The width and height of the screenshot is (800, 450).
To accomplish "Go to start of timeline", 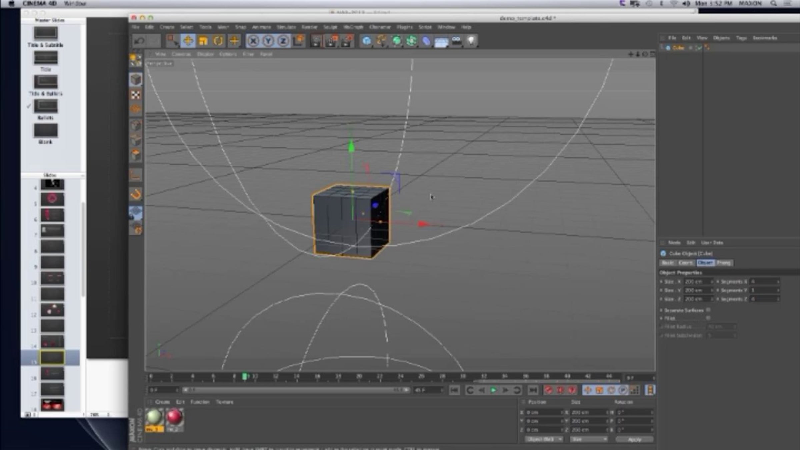I will pyautogui.click(x=454, y=390).
